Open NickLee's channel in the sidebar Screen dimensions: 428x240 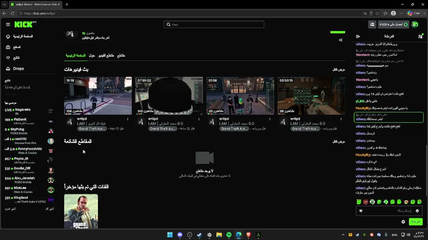(29, 190)
